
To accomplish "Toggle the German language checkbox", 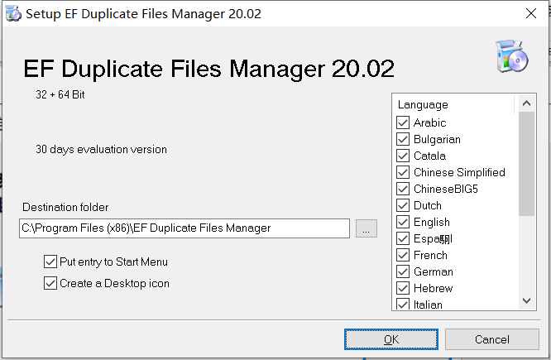I will 403,271.
